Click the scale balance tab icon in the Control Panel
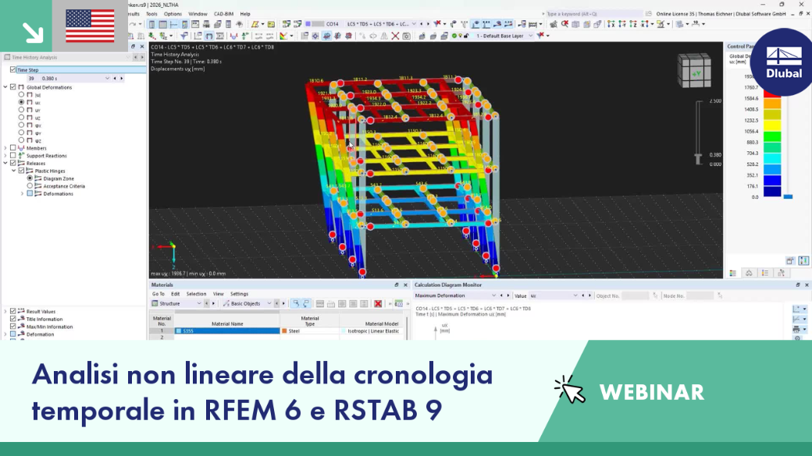Screen dimensions: 812x456 click(749, 273)
